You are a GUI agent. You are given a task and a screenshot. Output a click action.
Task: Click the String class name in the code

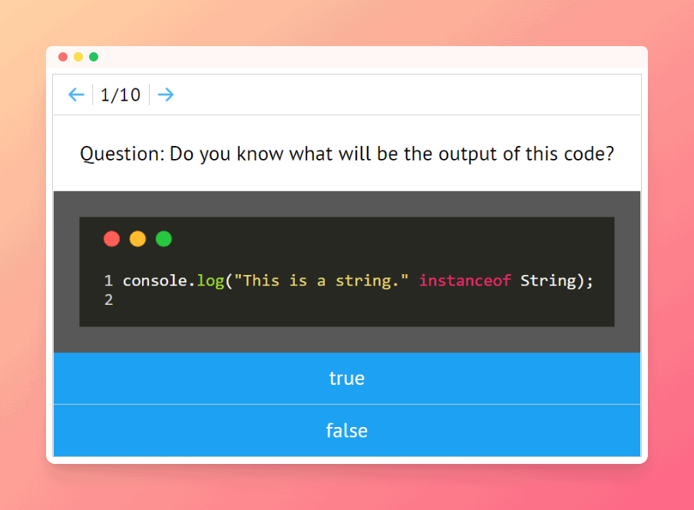click(547, 280)
